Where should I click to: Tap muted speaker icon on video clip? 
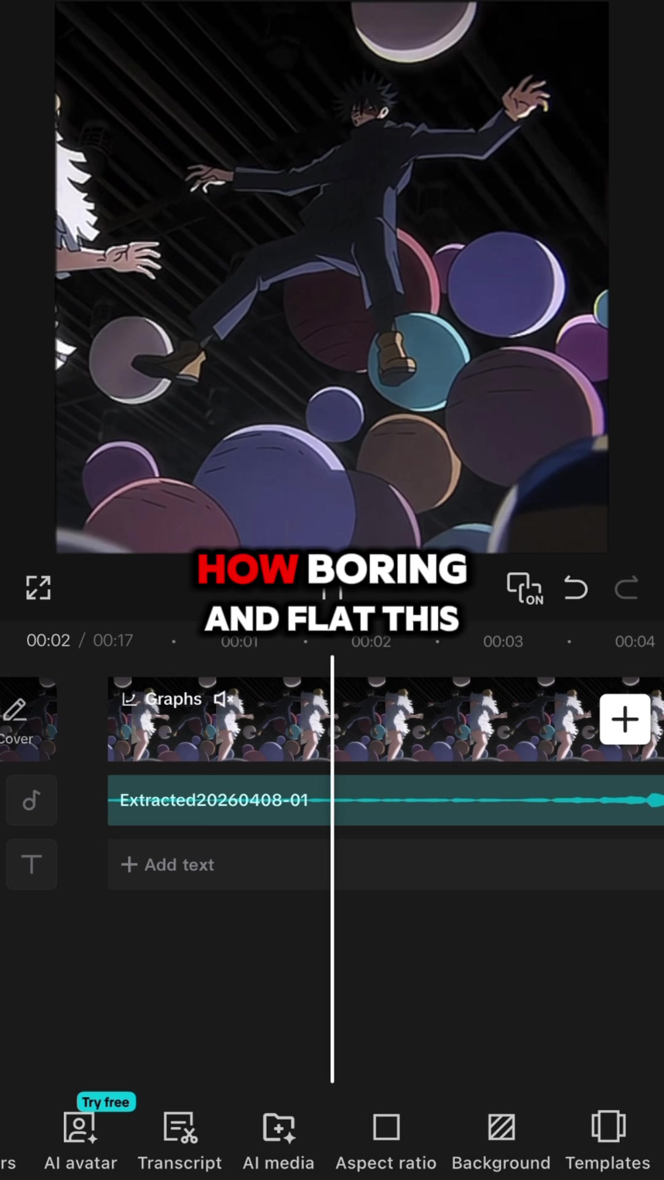click(223, 699)
